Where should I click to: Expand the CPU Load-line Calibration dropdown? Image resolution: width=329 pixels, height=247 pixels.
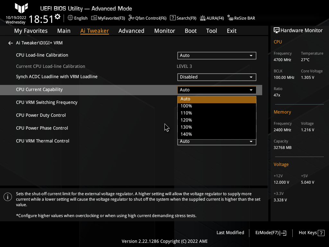click(x=217, y=55)
